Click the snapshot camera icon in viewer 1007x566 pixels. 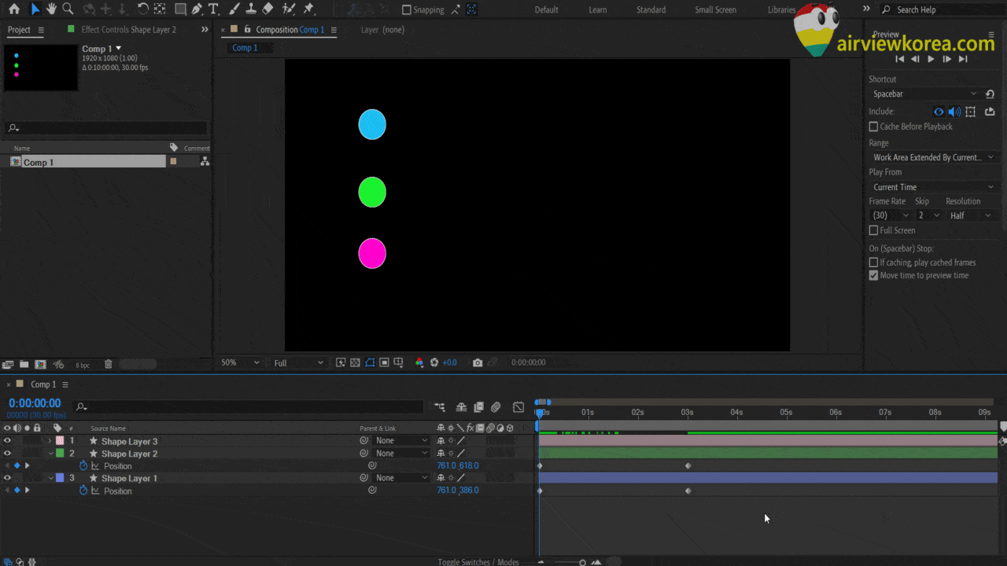(x=478, y=362)
